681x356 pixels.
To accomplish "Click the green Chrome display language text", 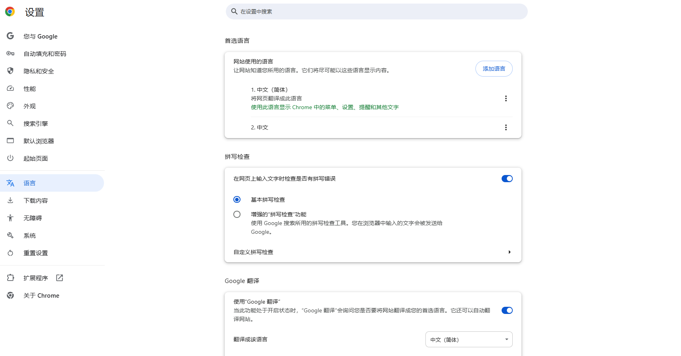I will [x=325, y=107].
